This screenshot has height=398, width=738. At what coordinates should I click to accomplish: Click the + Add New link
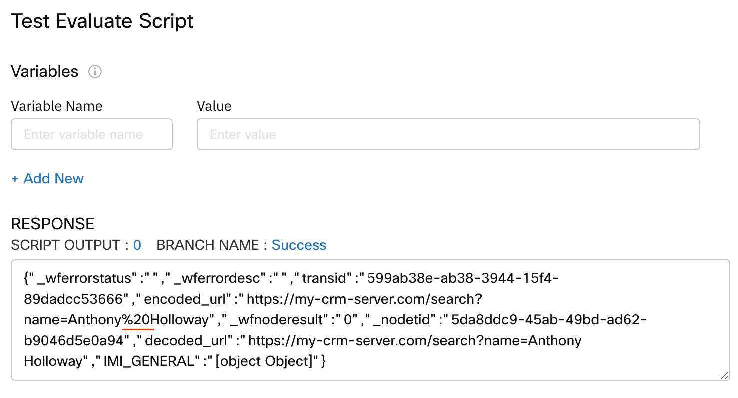[x=47, y=179]
